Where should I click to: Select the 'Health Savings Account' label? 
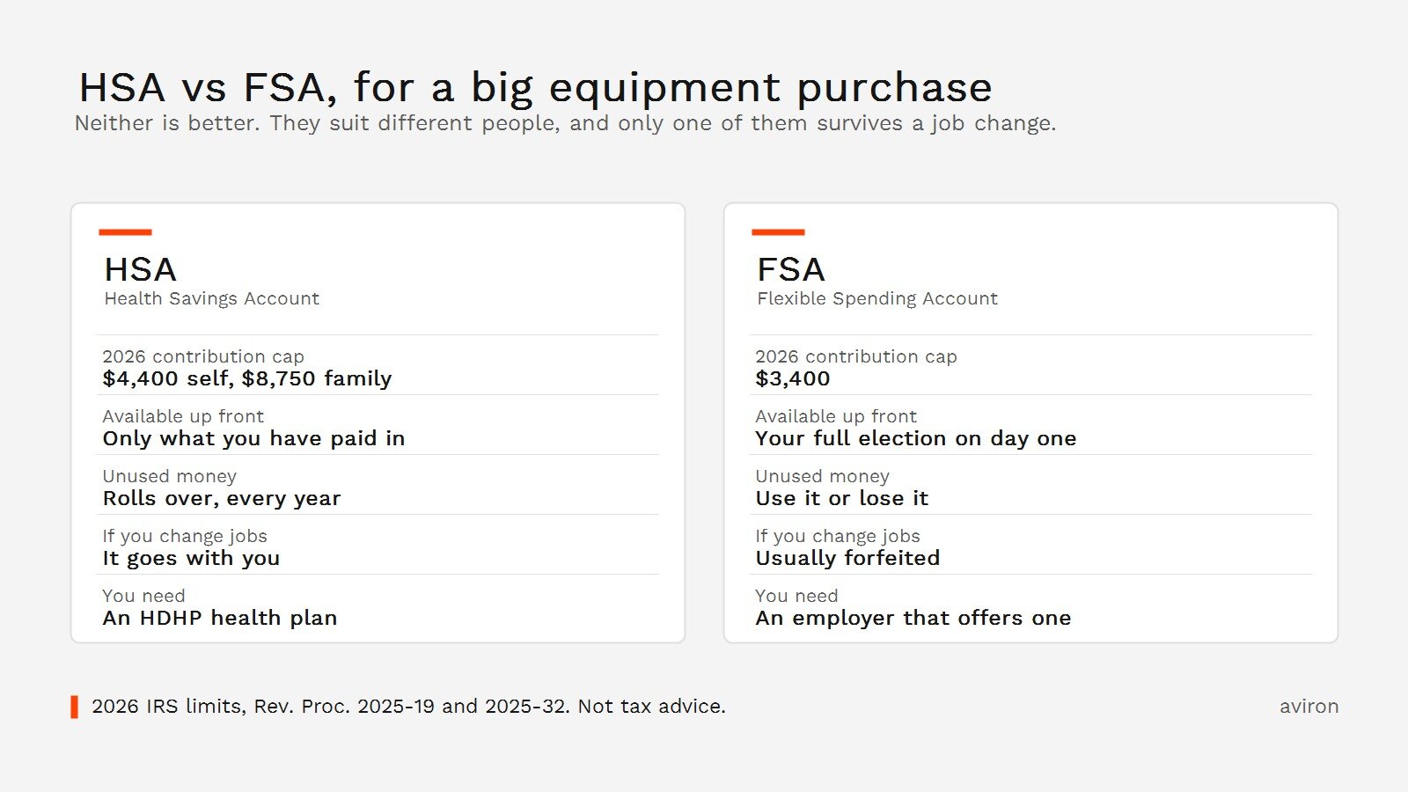(x=211, y=298)
